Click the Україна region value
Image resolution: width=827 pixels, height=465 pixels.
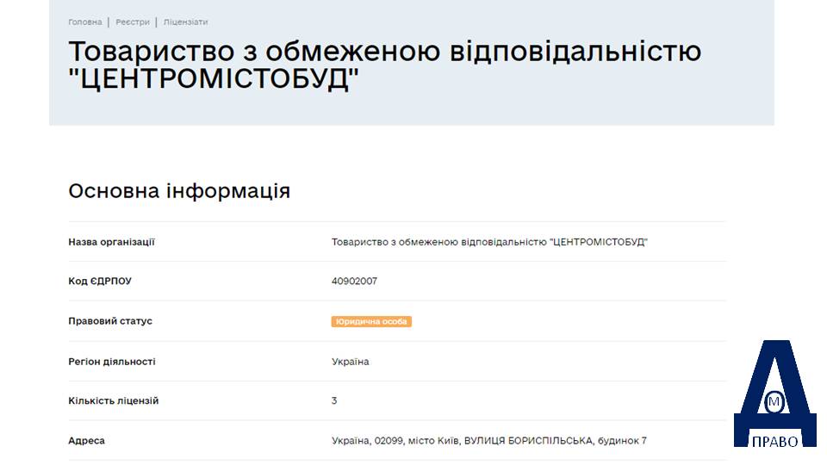(x=351, y=362)
